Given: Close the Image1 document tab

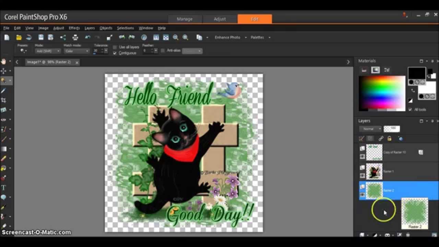Looking at the screenshot, I should click(x=77, y=62).
